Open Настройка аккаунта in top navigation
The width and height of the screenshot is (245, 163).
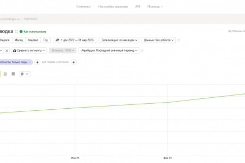pos(113,6)
